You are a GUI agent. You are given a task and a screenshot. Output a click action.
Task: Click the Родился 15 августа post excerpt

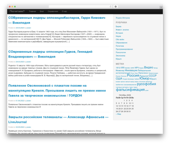click(x=57, y=70)
